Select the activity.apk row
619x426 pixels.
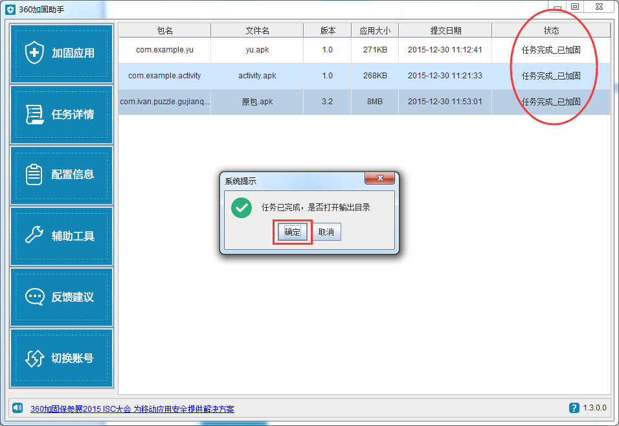click(365, 76)
